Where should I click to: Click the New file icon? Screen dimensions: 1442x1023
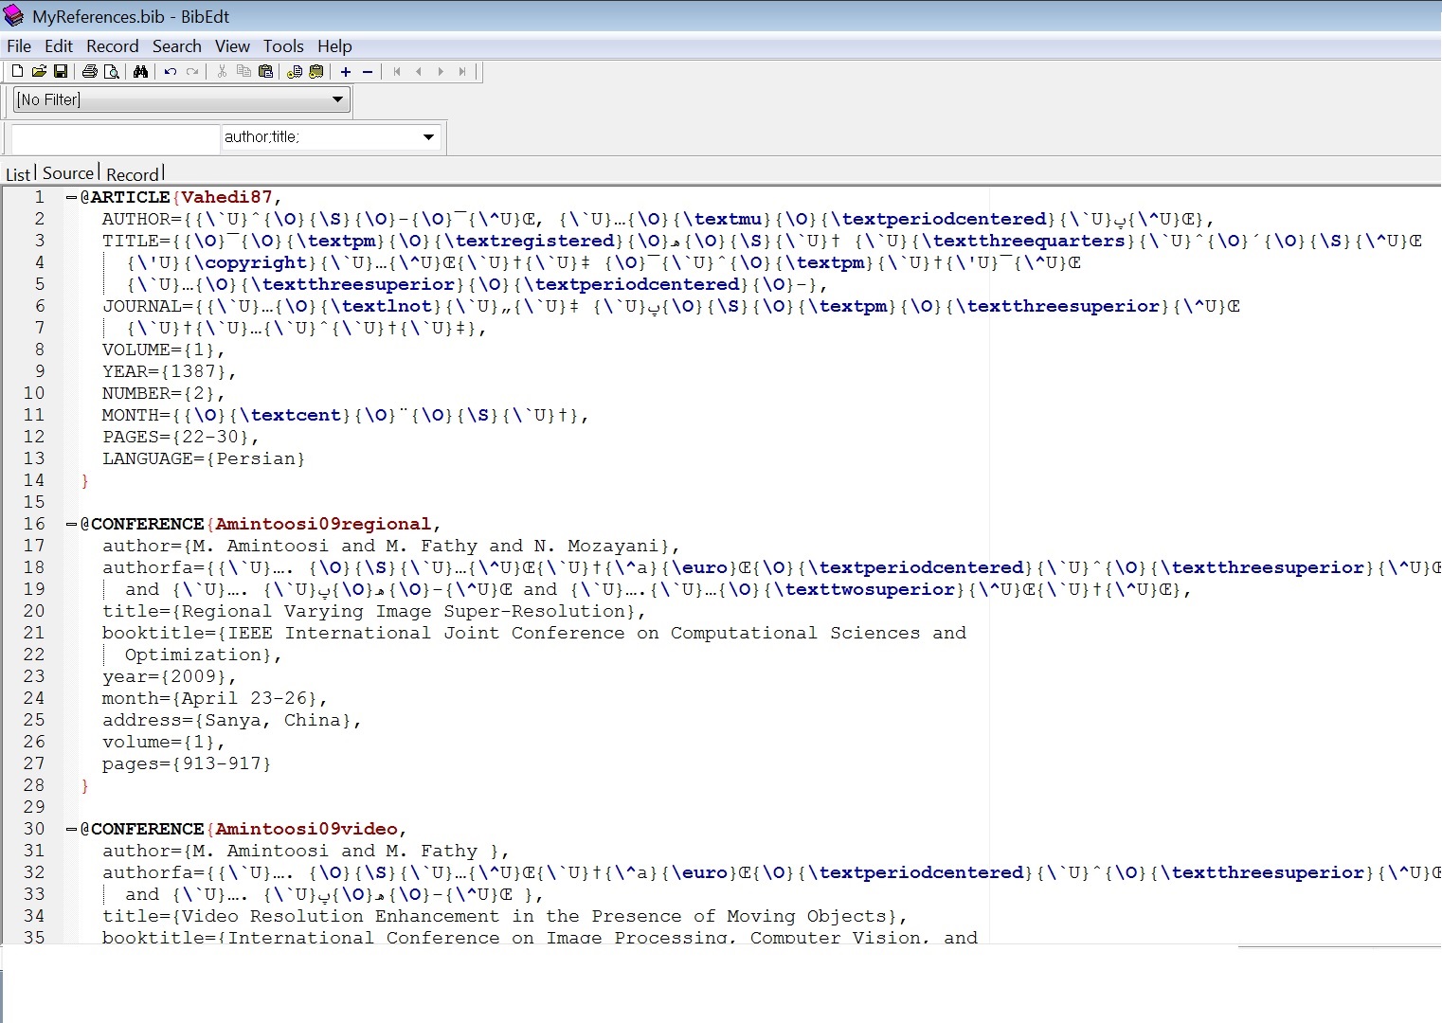[x=17, y=71]
